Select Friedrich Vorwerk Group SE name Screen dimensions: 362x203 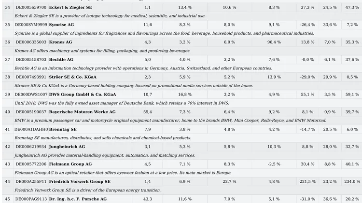80,182
